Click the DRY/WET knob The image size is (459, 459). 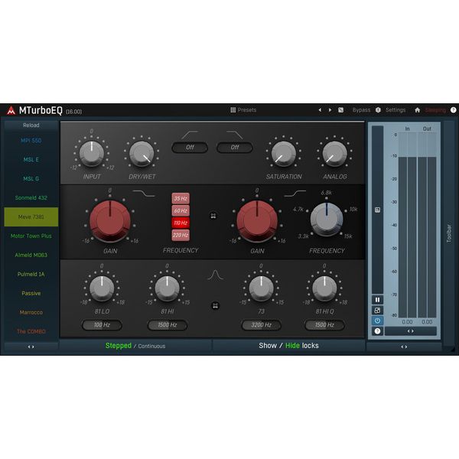(x=142, y=154)
